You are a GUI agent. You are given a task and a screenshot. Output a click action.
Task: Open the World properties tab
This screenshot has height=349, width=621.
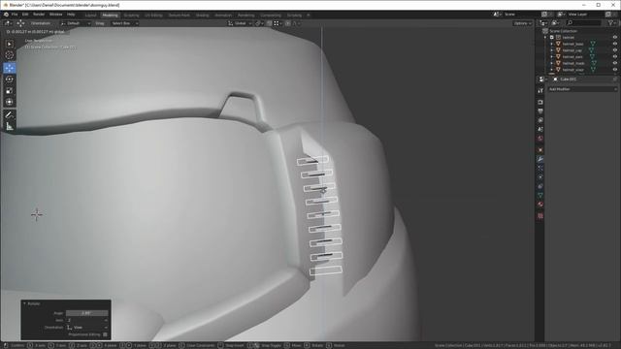click(x=540, y=139)
